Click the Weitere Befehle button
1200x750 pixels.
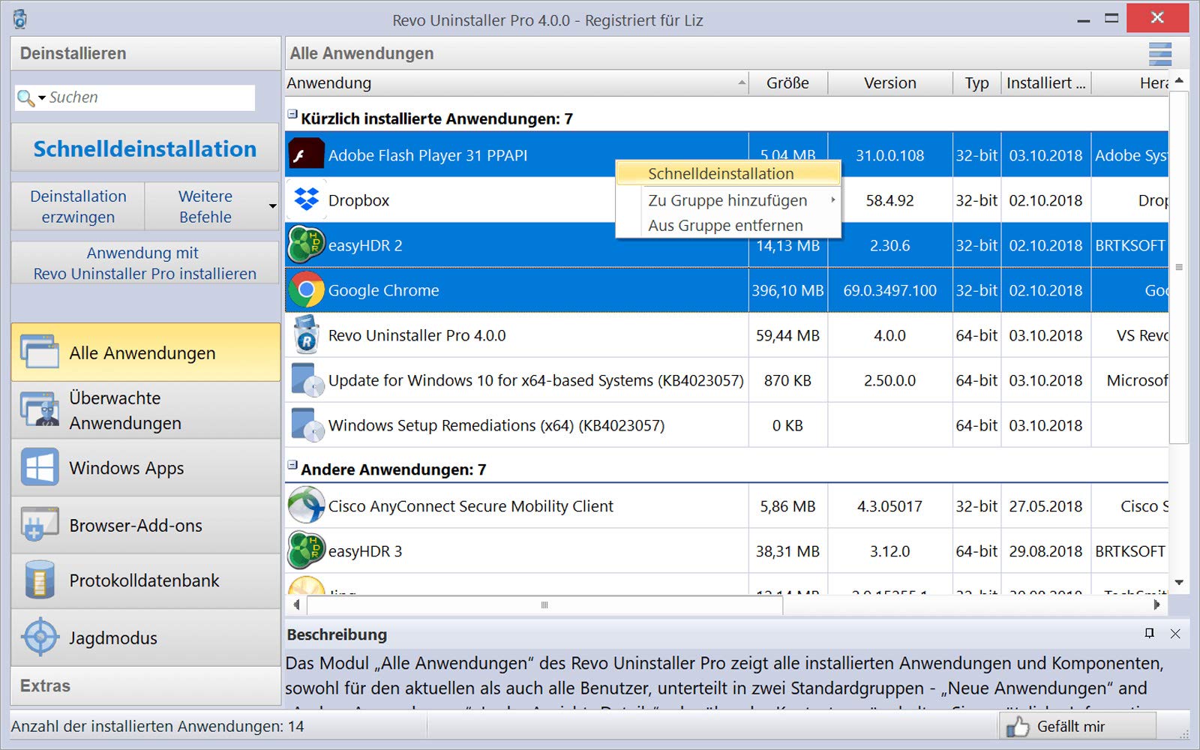point(205,206)
